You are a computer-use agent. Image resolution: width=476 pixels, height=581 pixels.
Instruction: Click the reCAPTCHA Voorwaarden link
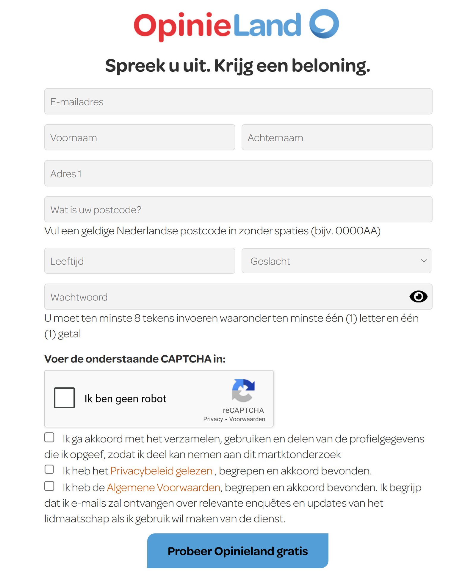pos(247,419)
